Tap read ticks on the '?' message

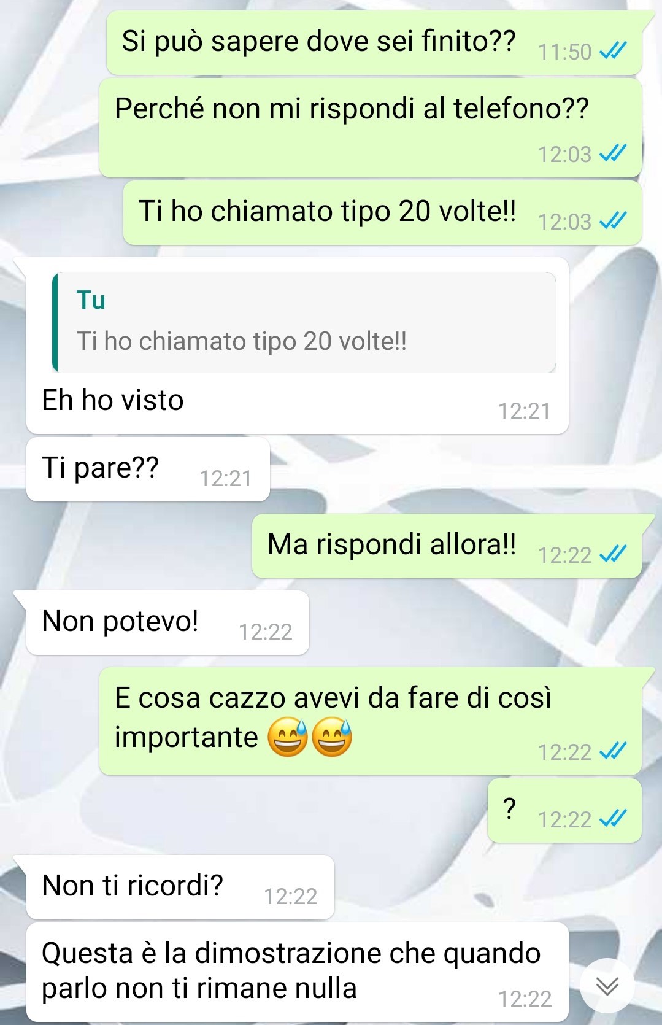click(612, 819)
